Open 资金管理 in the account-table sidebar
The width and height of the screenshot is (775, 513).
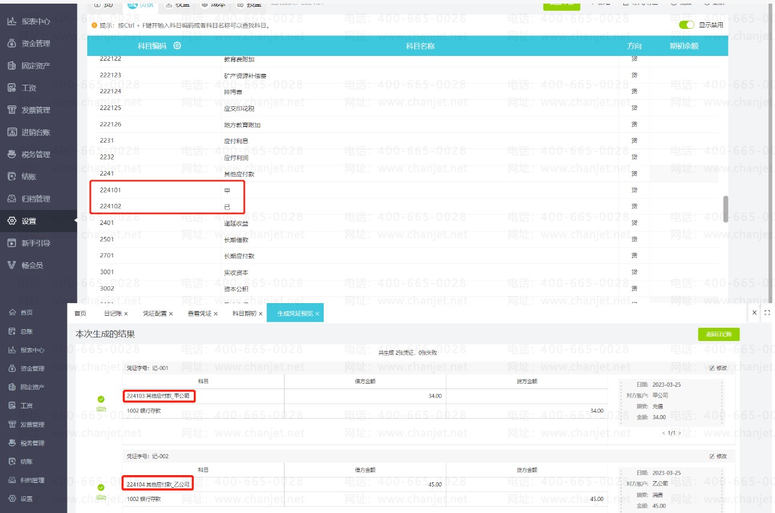tap(36, 43)
